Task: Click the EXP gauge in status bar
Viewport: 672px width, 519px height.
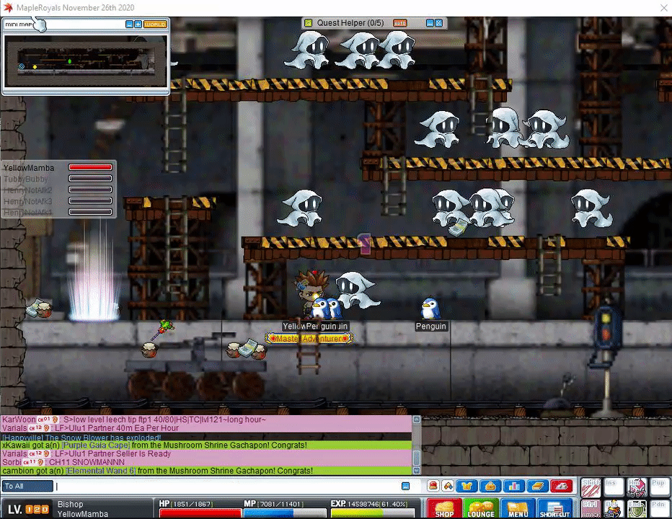Action: point(373,513)
